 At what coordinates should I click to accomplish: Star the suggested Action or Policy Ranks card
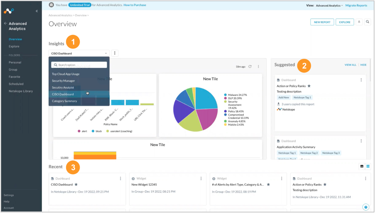click(x=309, y=86)
